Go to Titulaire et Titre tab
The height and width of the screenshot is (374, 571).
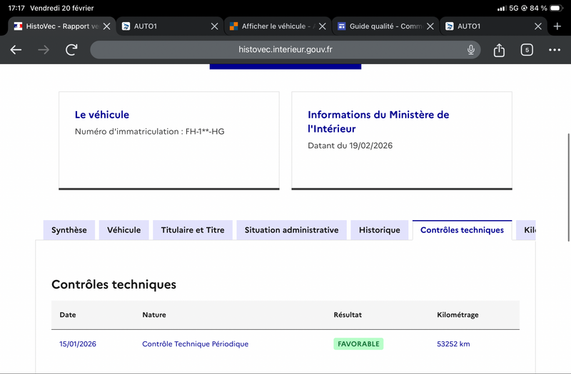pos(193,230)
